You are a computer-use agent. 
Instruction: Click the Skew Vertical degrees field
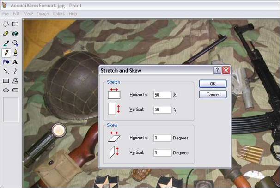click(x=162, y=153)
